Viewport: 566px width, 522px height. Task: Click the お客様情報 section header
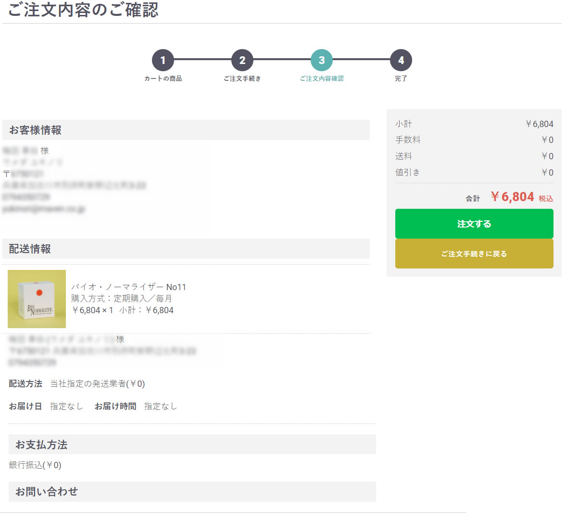[35, 130]
